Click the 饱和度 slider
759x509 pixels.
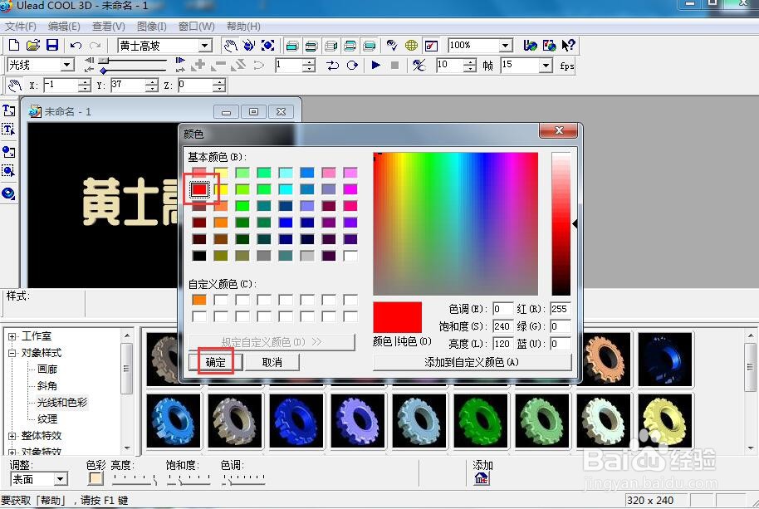[x=189, y=479]
